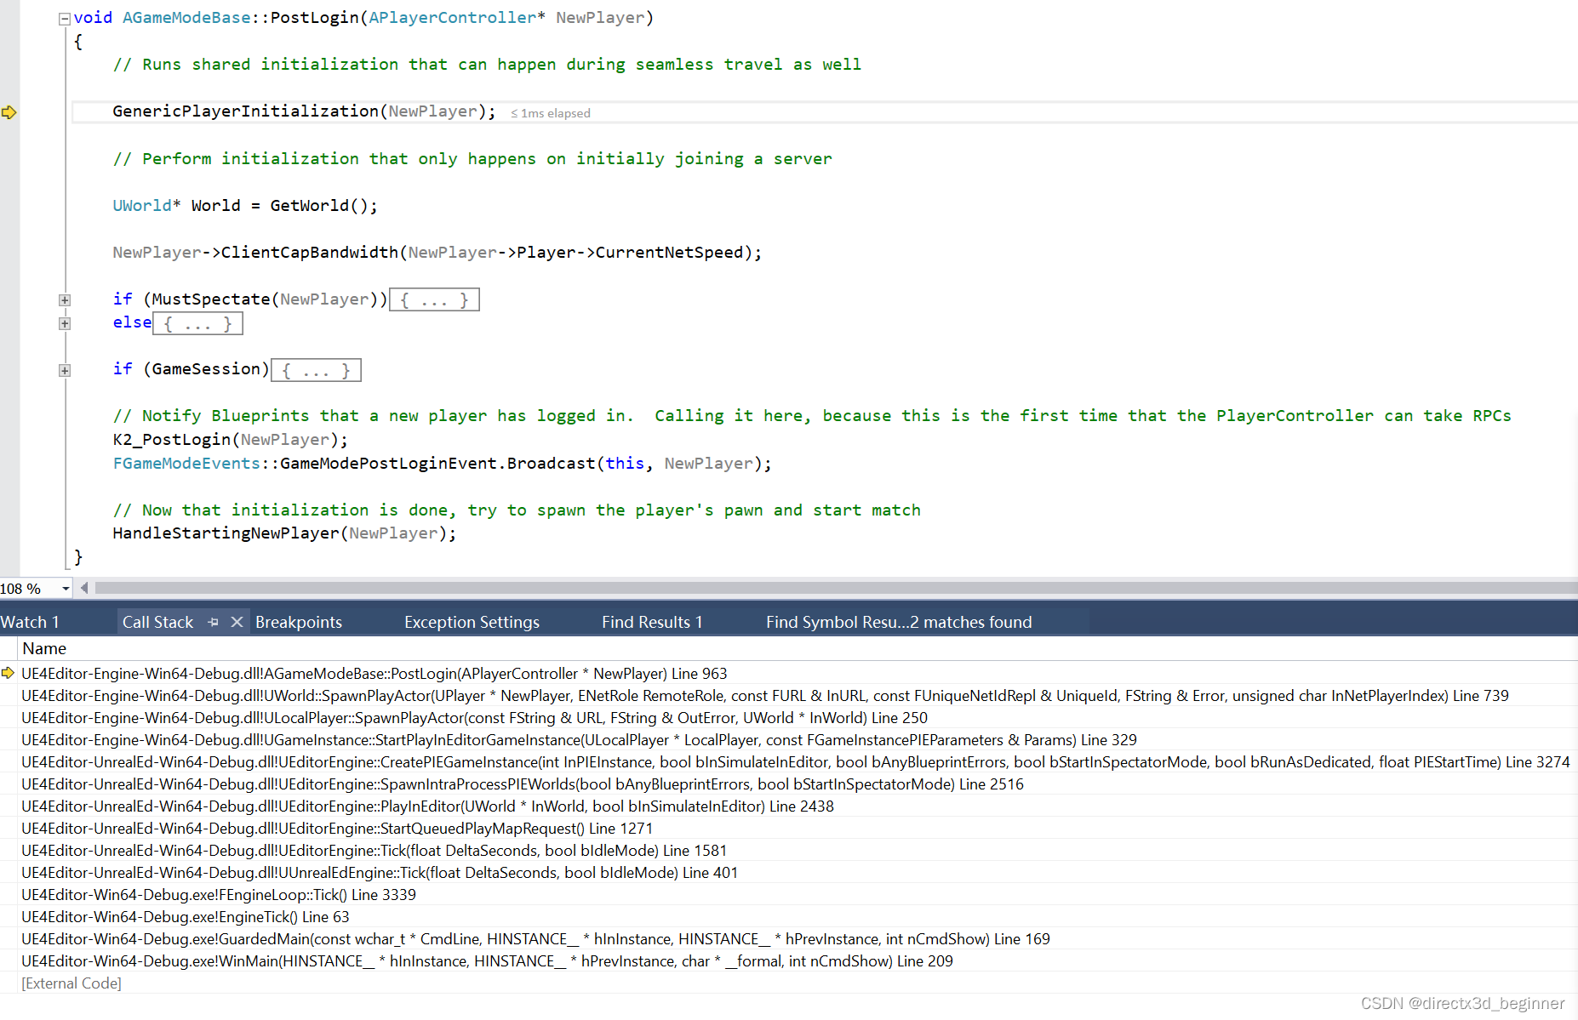Open the collapsed MustSpectate code box
1578x1020 pixels.
click(434, 299)
